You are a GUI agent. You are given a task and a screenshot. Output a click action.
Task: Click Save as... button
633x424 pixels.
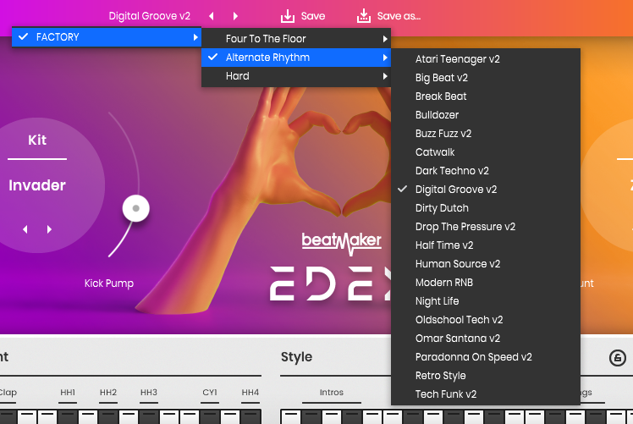pyautogui.click(x=399, y=16)
